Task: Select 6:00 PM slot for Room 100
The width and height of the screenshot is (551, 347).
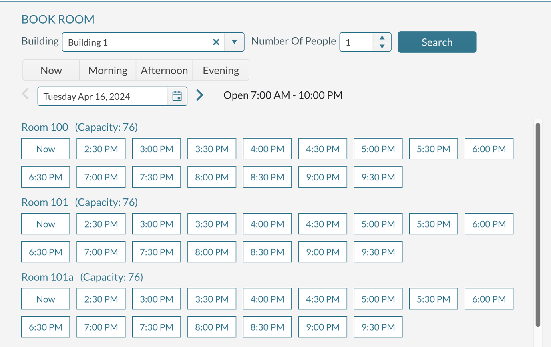Action: click(489, 149)
